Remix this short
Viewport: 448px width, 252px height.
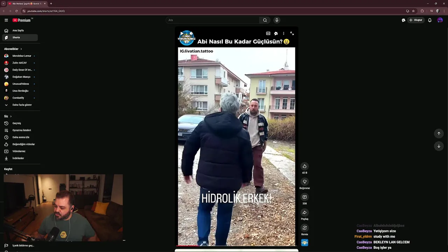coord(304,228)
